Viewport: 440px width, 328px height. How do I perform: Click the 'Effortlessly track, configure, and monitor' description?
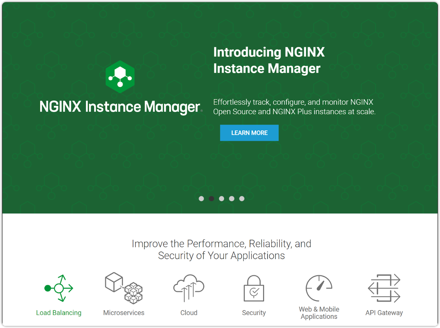click(x=295, y=107)
